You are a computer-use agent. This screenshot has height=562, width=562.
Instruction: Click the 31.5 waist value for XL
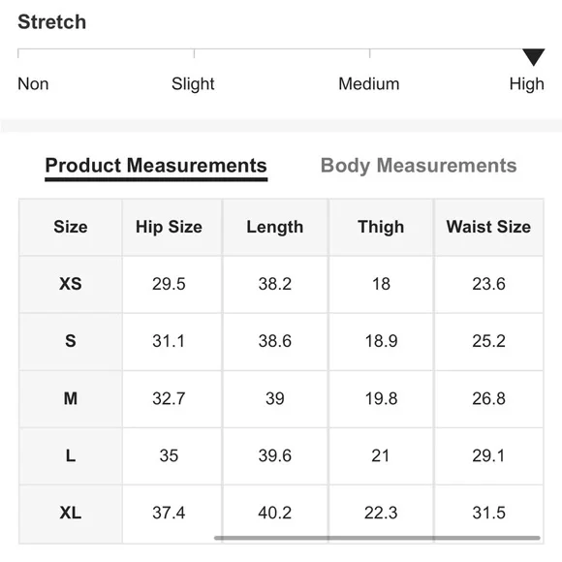(488, 513)
